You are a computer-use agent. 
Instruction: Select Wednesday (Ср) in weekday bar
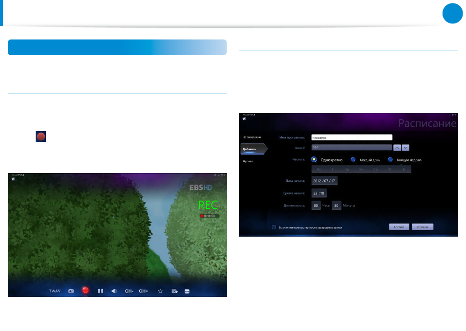pos(347,169)
